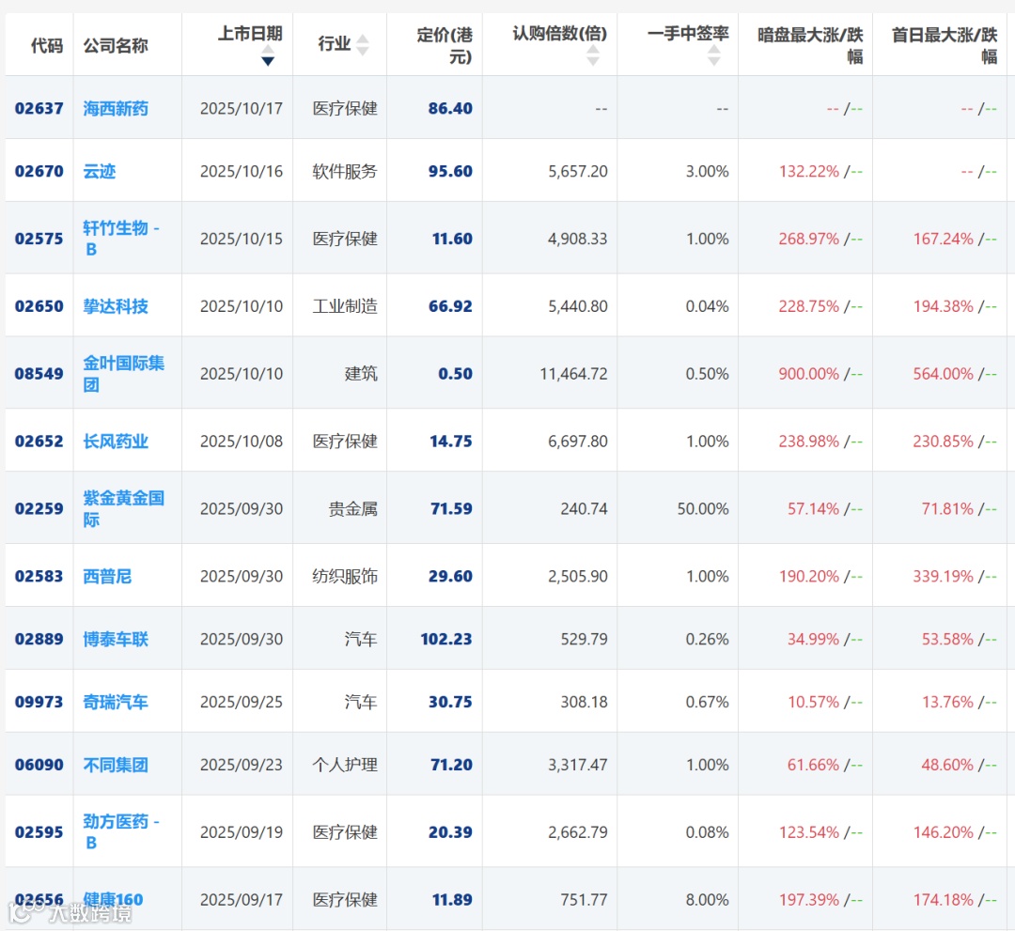Select industry cell 贵金属

click(x=352, y=508)
